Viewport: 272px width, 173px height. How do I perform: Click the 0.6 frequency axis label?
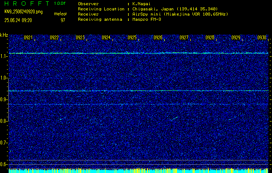click(3, 164)
